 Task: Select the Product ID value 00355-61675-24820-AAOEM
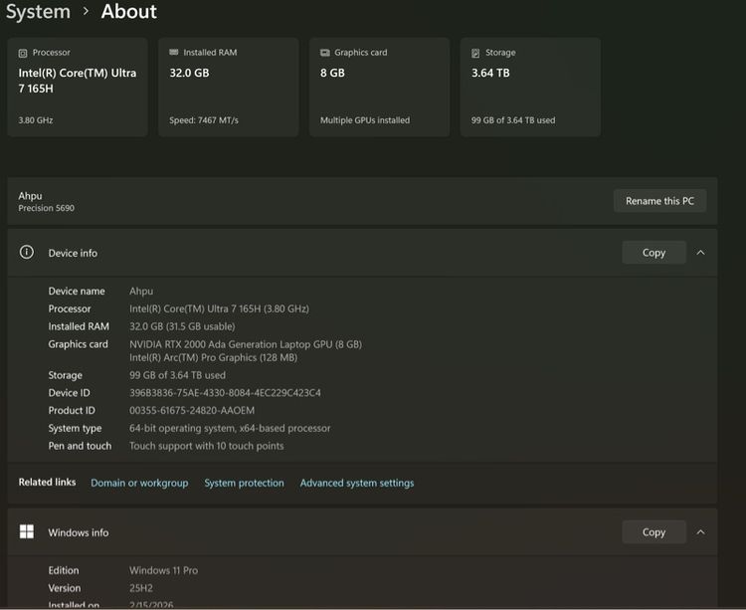coord(192,410)
